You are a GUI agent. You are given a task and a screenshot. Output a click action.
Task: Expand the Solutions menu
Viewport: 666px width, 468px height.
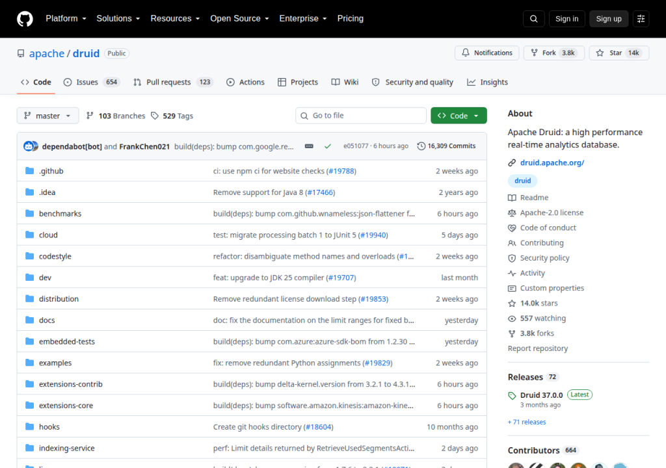pos(118,19)
